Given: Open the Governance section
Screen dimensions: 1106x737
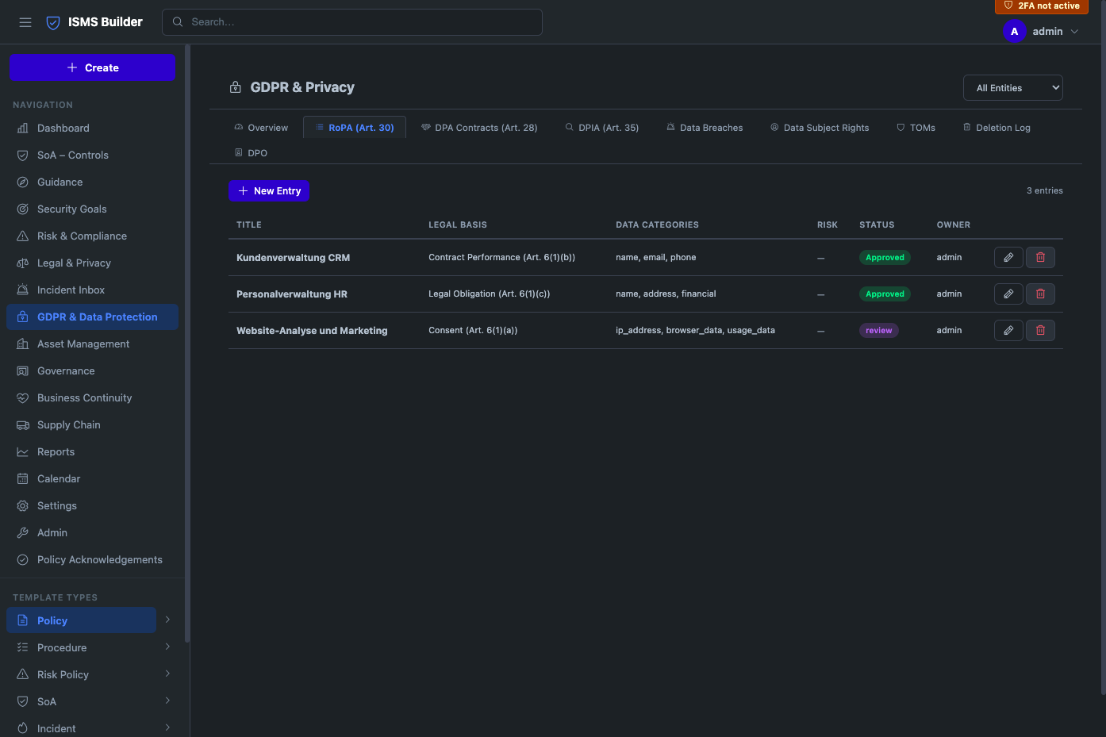Looking at the screenshot, I should tap(92, 370).
